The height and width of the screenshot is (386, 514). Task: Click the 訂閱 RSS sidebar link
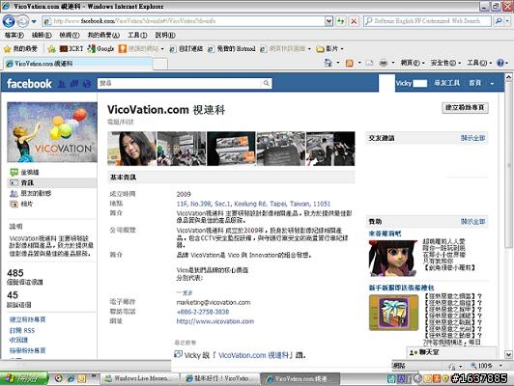[x=22, y=330]
